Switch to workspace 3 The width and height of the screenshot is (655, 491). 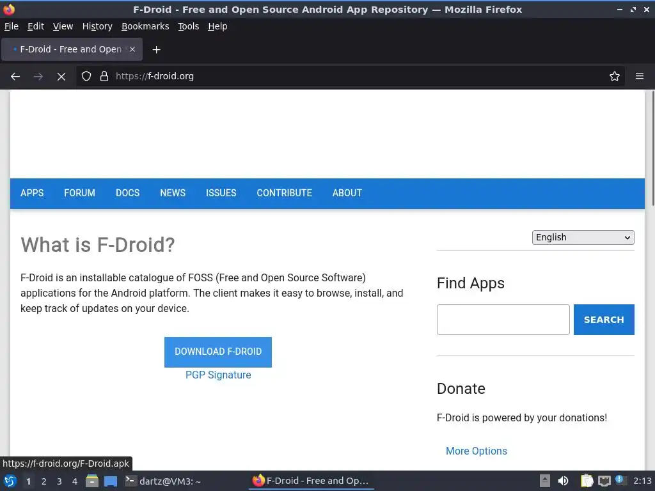[x=59, y=481]
